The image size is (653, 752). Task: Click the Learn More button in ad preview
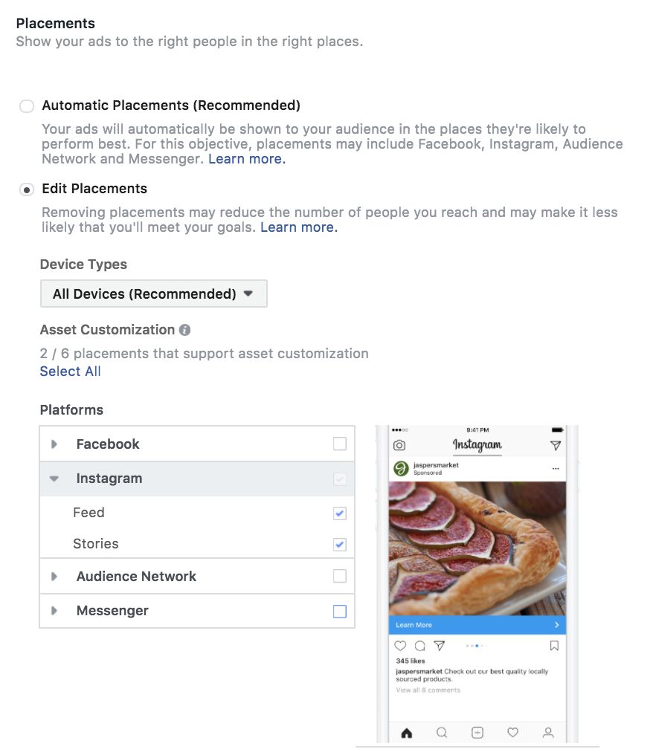477,625
